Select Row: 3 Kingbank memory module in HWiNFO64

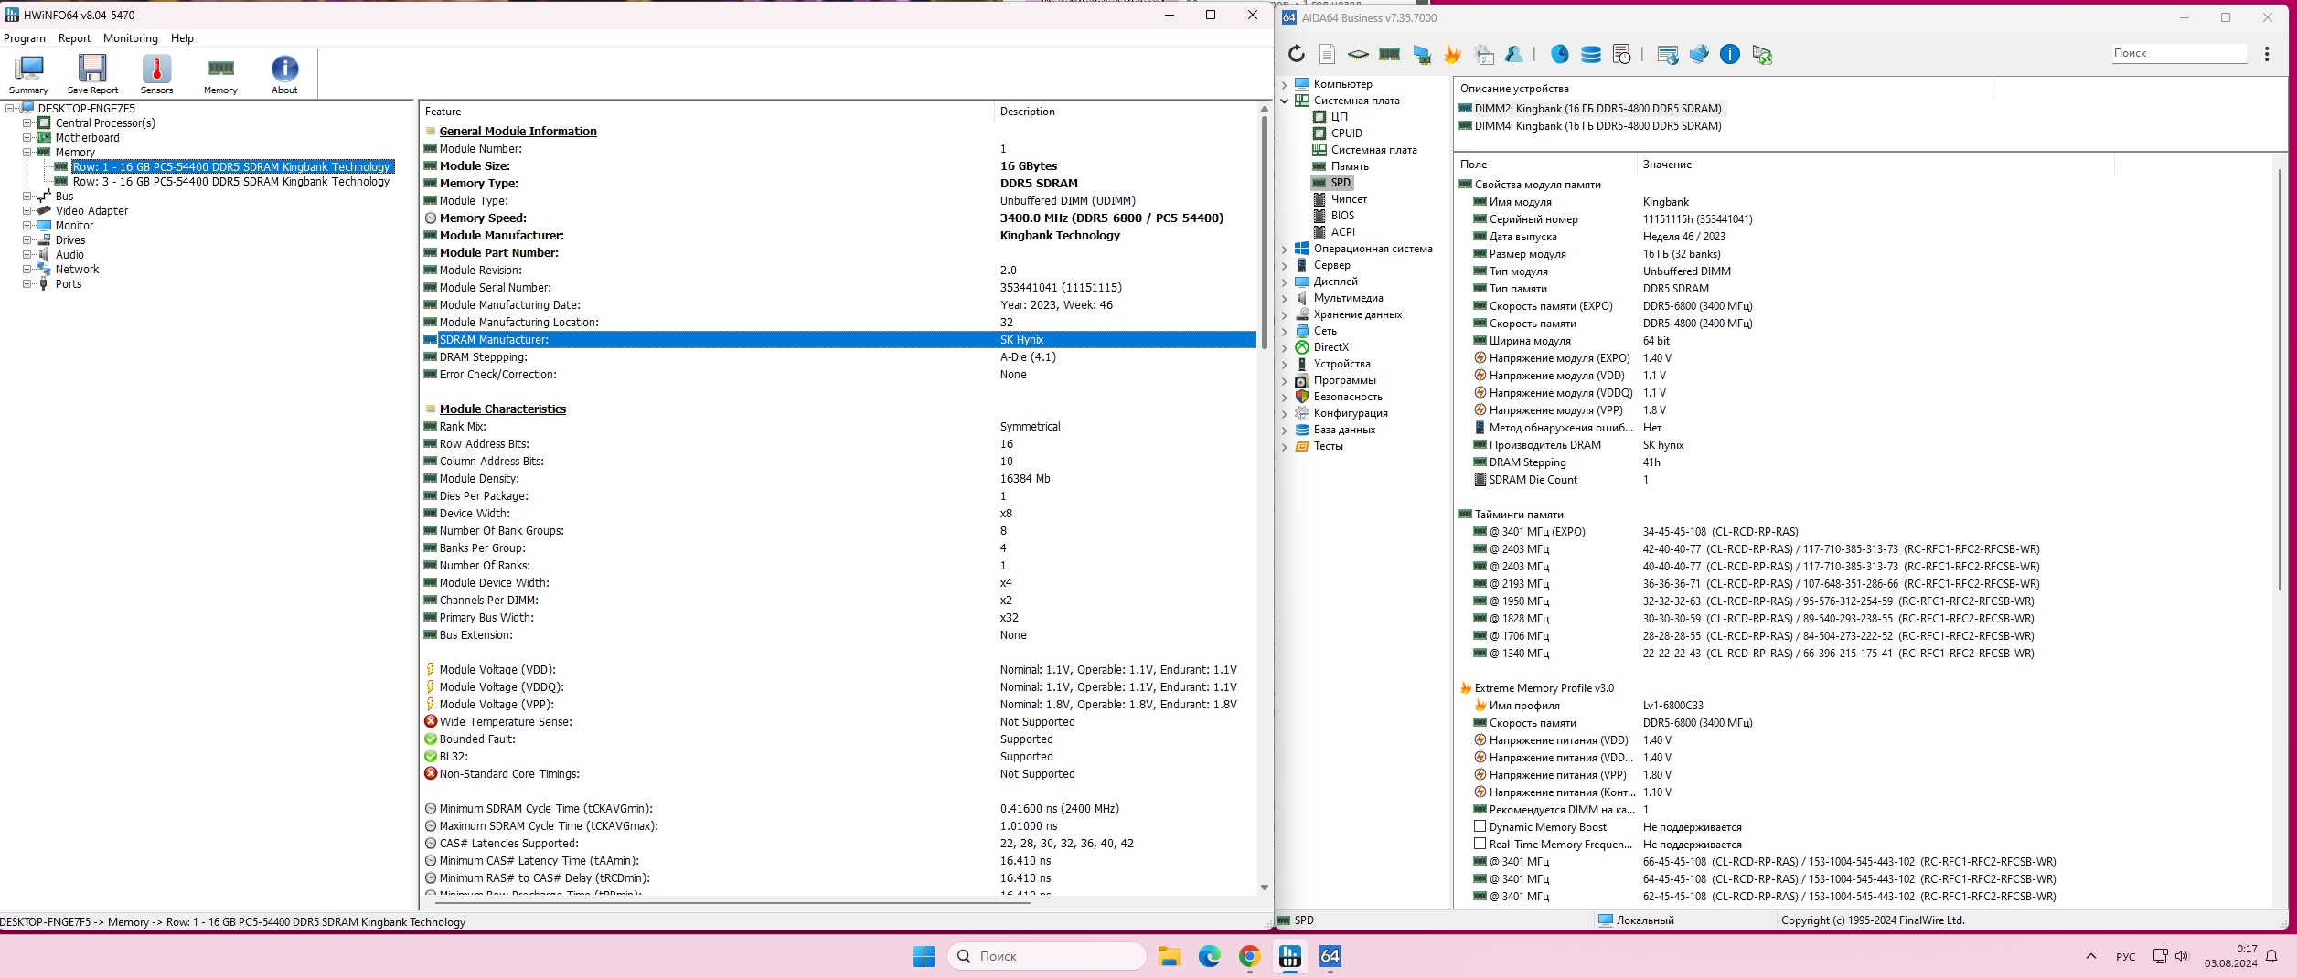point(231,182)
